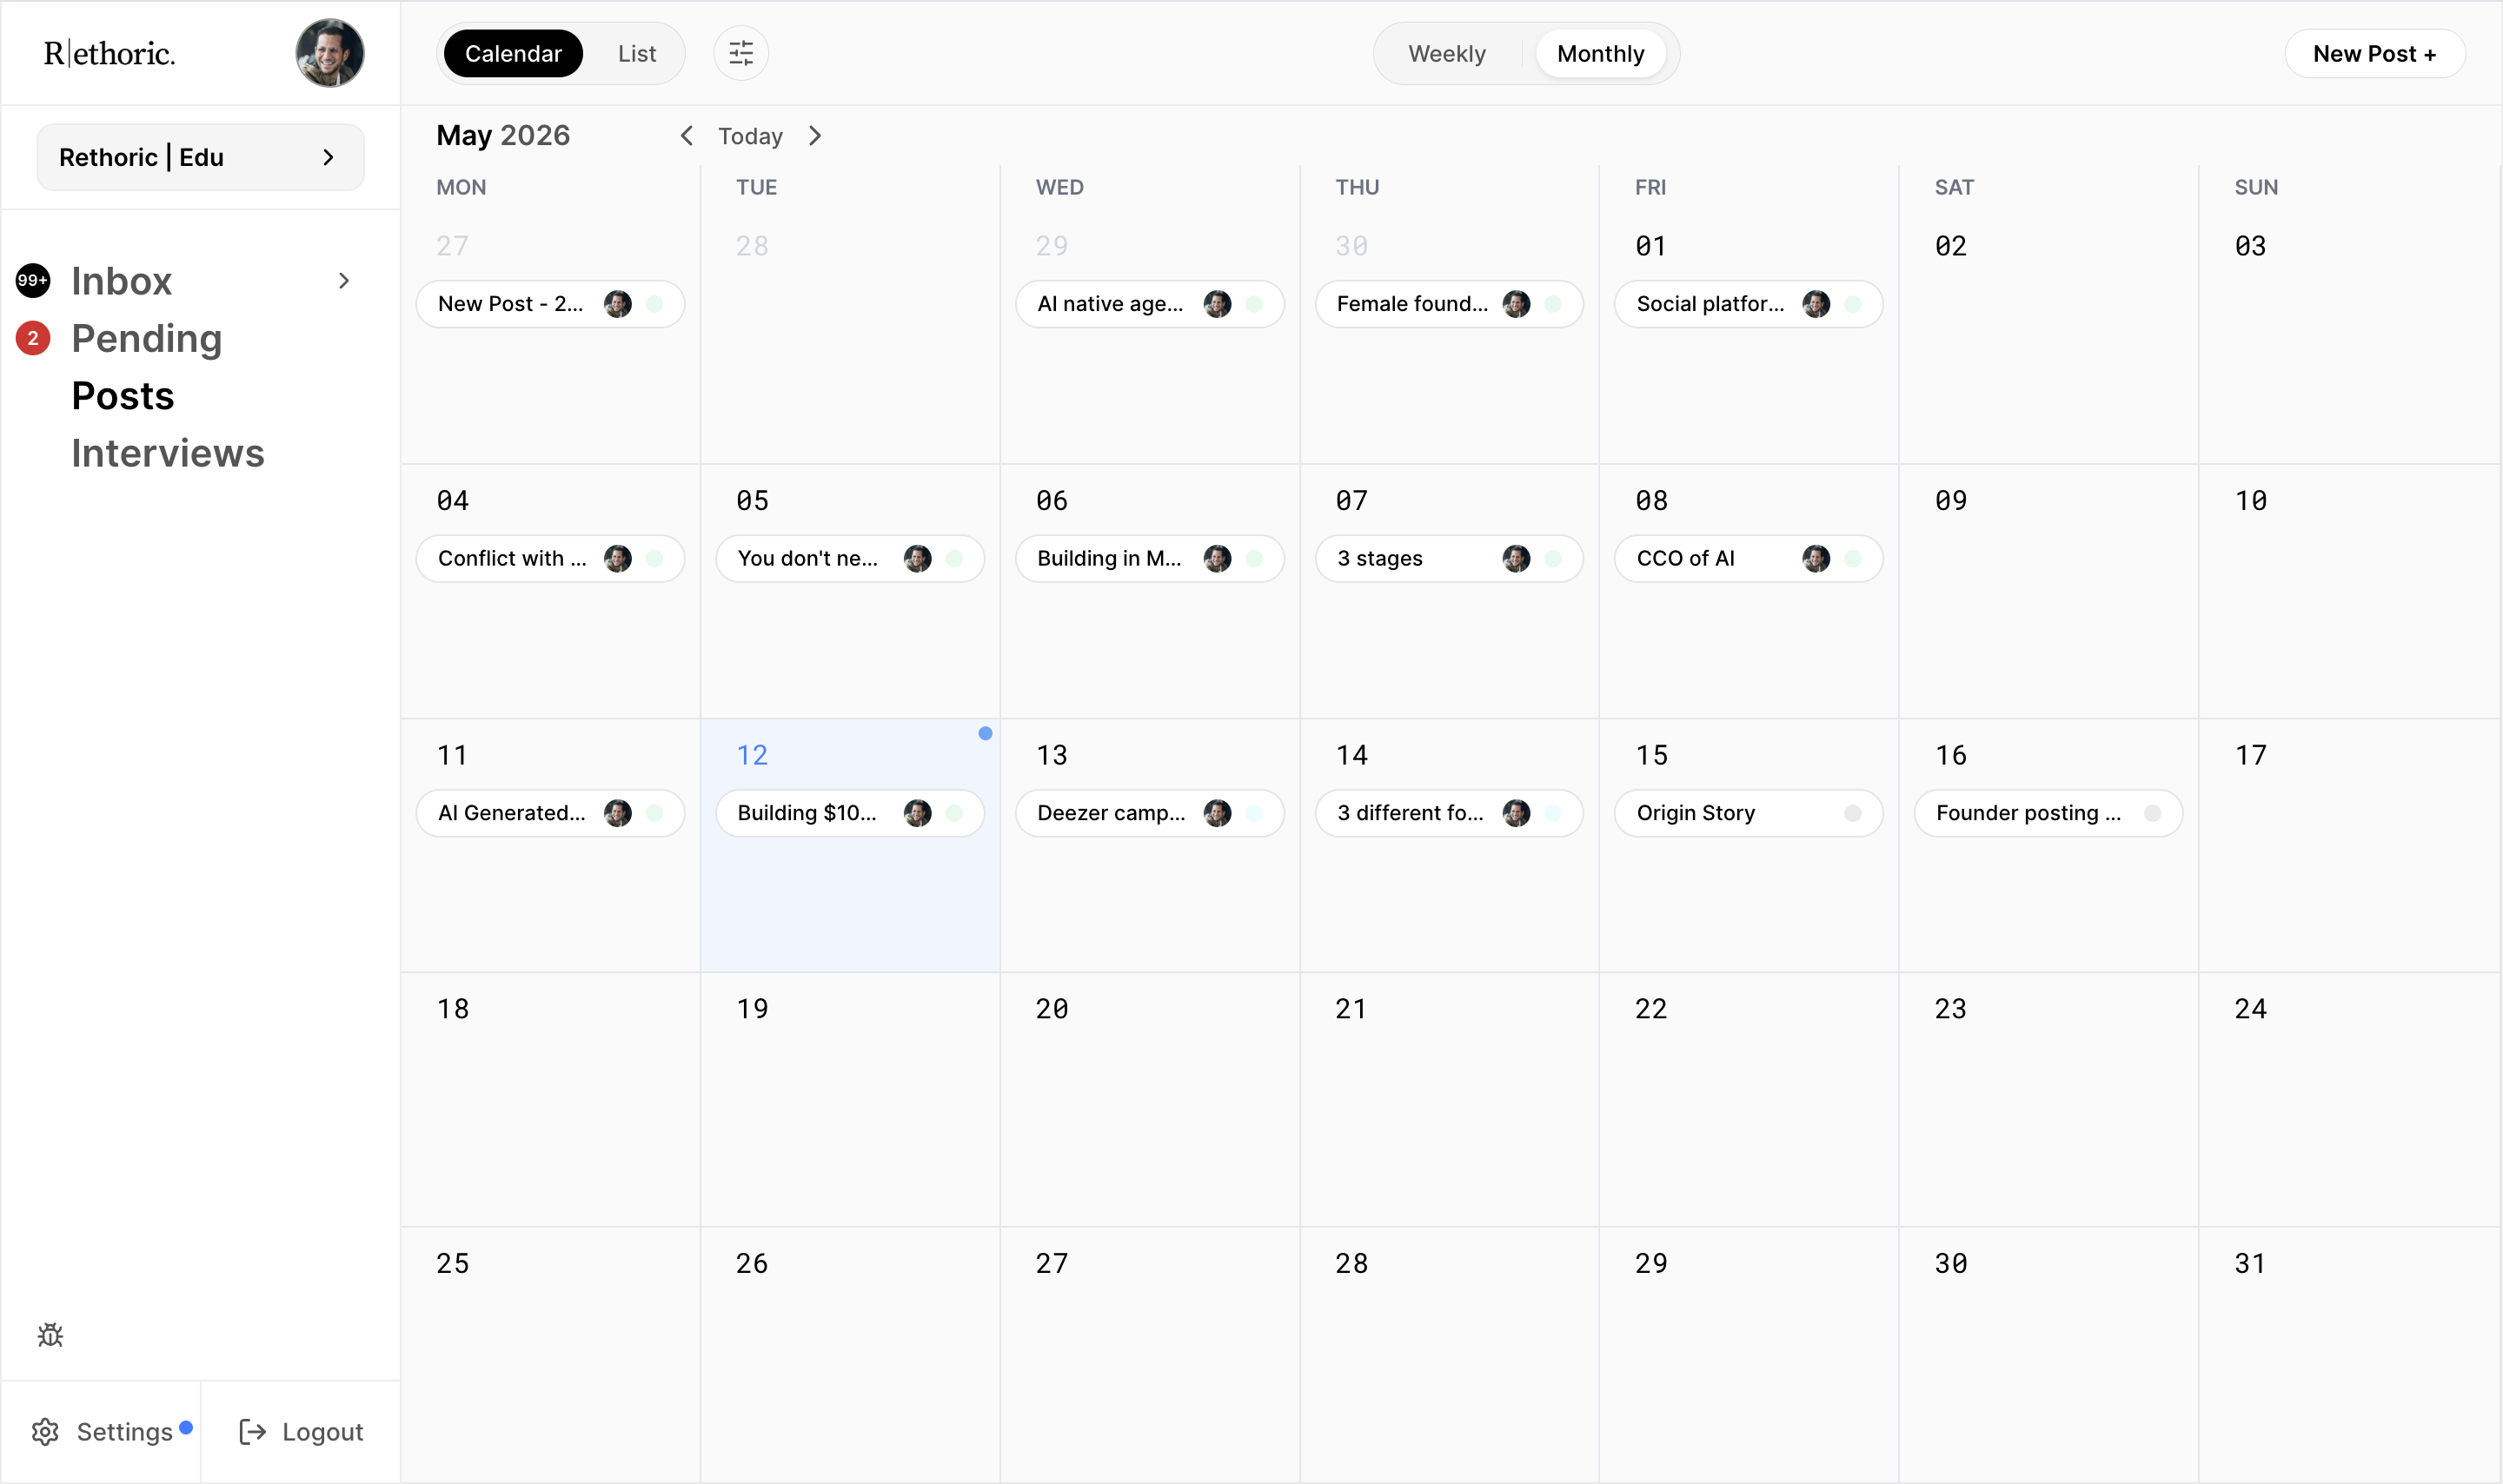Expand the Inbox chevron
The image size is (2503, 1484).
(344, 281)
